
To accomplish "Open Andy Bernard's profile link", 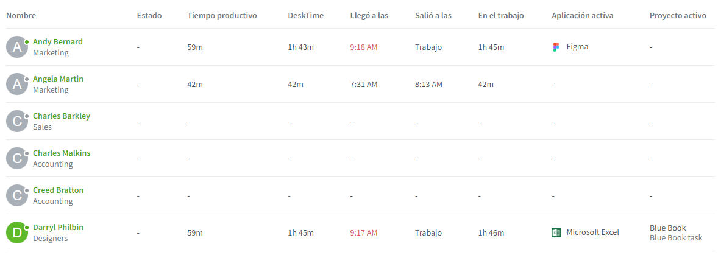I will 58,42.
